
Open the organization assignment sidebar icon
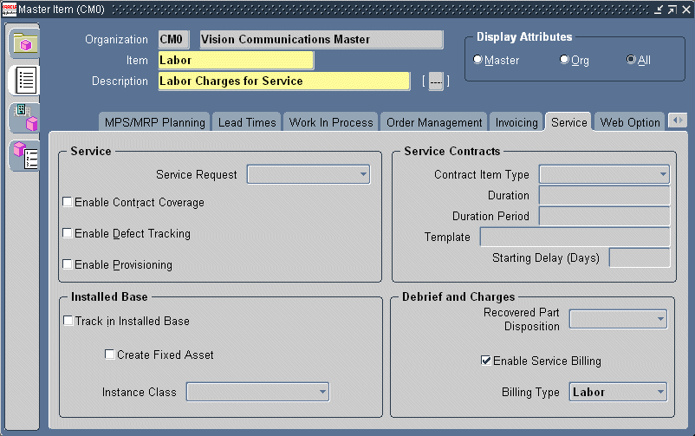tap(25, 118)
